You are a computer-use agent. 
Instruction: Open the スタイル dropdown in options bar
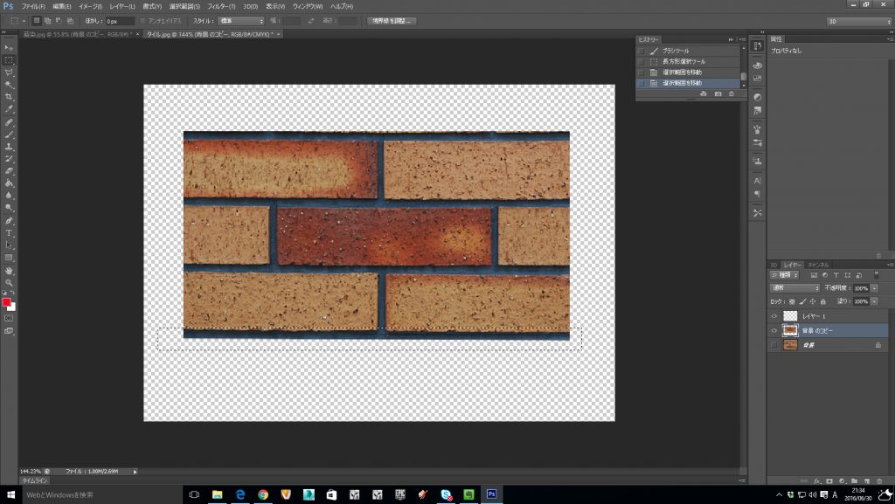coord(239,20)
